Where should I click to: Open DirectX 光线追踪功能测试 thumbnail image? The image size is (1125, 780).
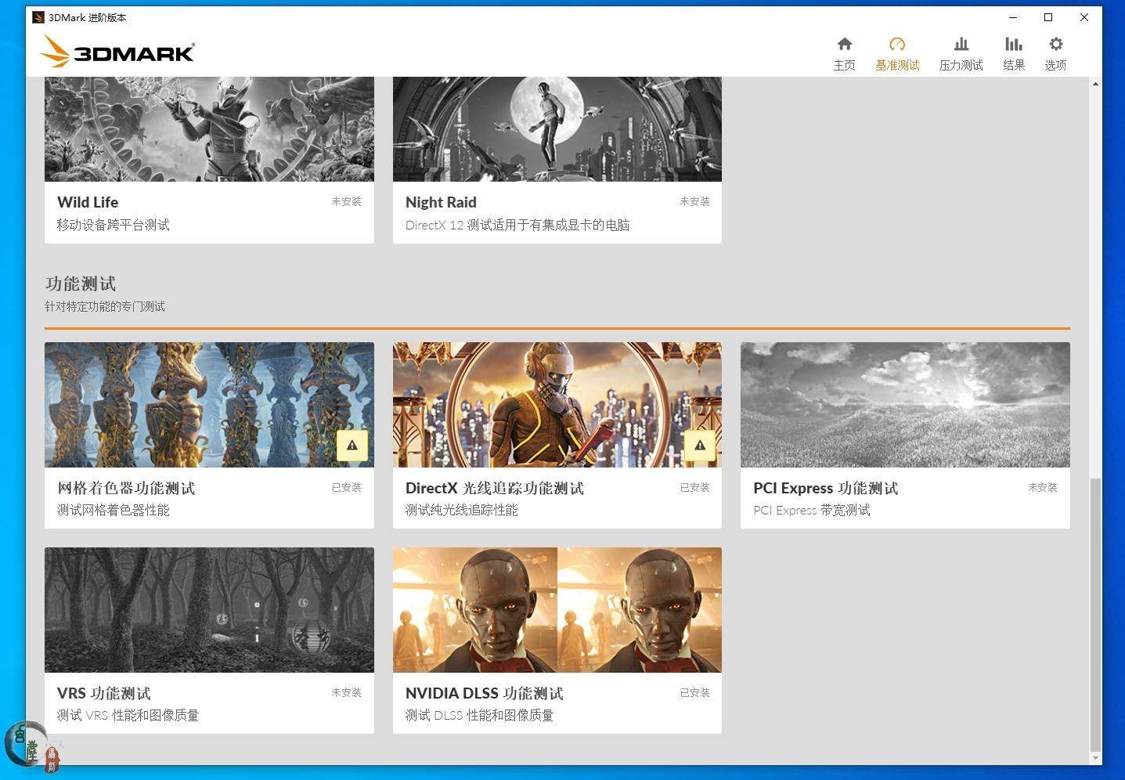pyautogui.click(x=557, y=405)
